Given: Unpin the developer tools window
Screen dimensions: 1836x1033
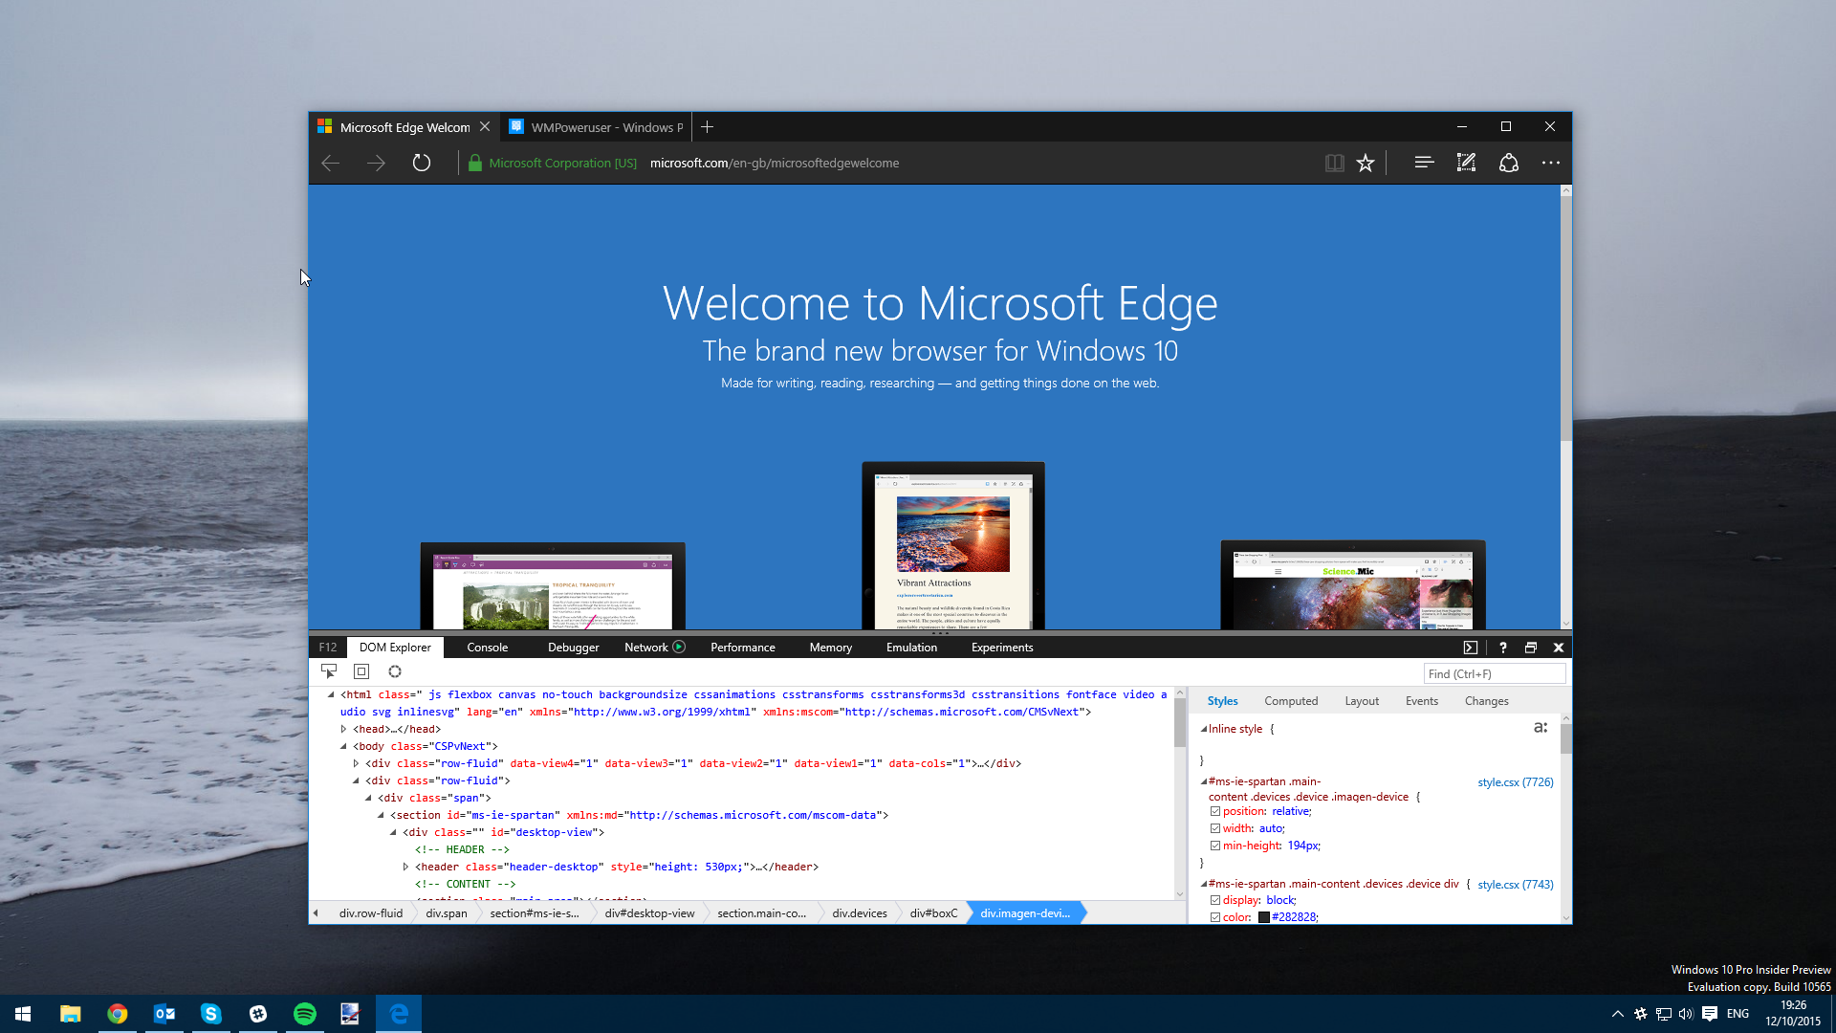Looking at the screenshot, I should 1531,648.
